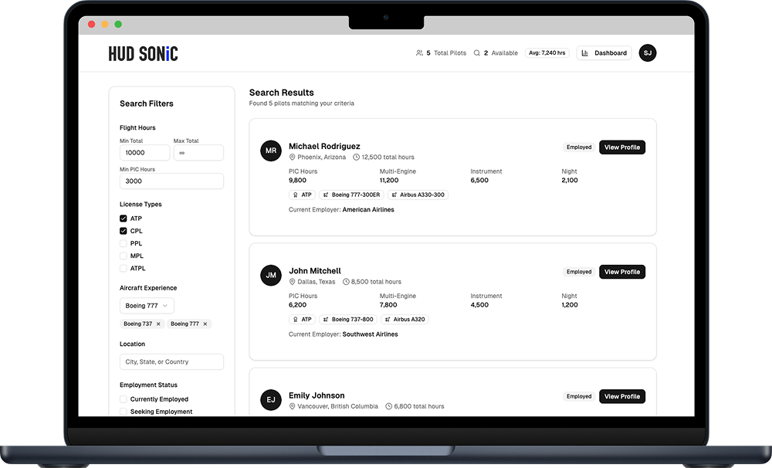The image size is (772, 468).
Task: Click the MR avatar for Michael Rodriguez
Action: (x=270, y=151)
